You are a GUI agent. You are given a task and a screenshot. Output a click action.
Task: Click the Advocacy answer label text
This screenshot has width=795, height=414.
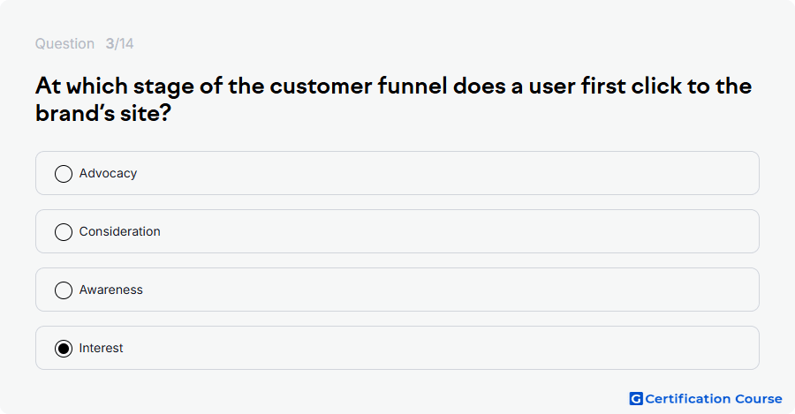pos(108,173)
